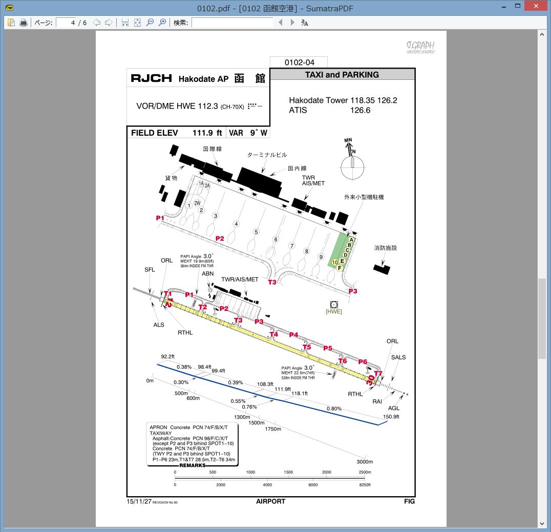Click the vertical scrollbar up arrow
This screenshot has width=551, height=532.
[x=542, y=34]
